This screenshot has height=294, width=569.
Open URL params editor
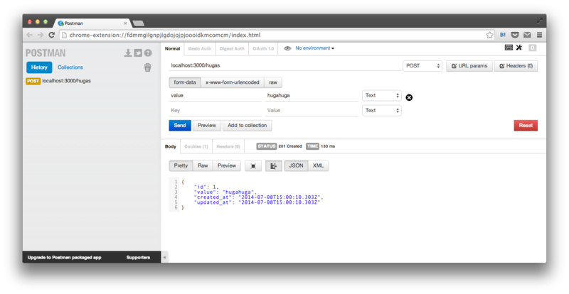pos(469,66)
